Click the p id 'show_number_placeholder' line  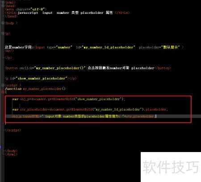tap(41, 78)
